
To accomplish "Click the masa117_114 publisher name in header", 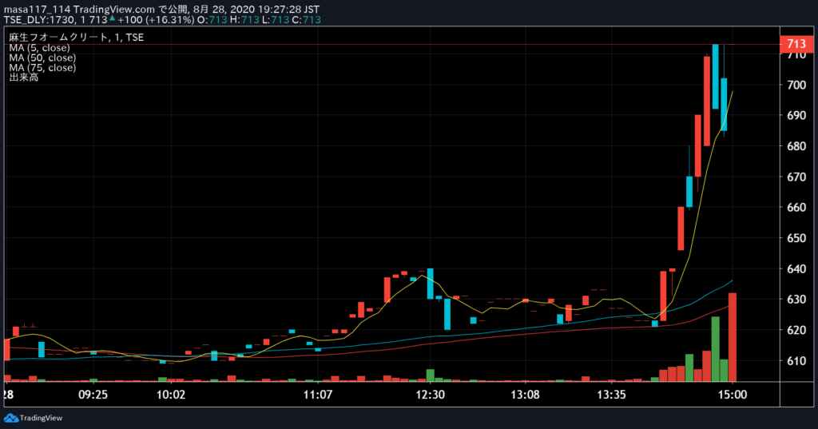I will pos(37,10).
